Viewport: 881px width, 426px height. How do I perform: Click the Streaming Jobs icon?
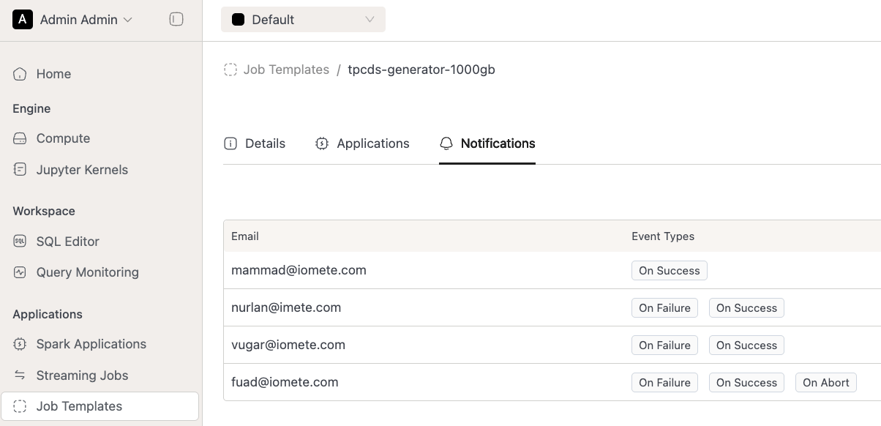coord(20,375)
